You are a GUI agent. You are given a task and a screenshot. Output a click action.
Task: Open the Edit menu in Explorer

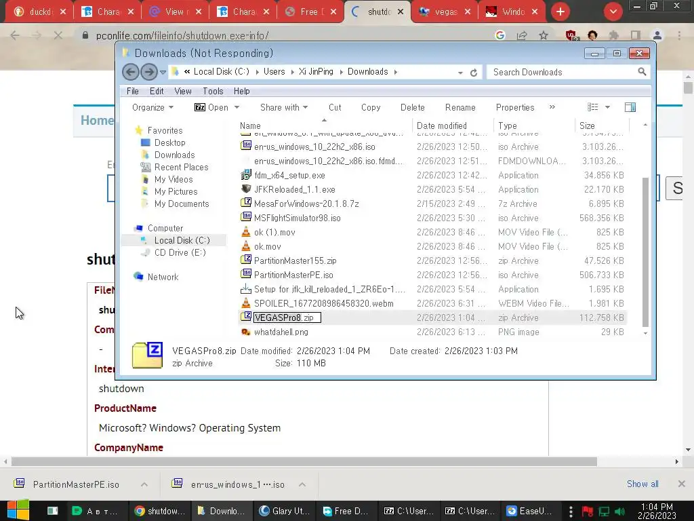click(157, 91)
